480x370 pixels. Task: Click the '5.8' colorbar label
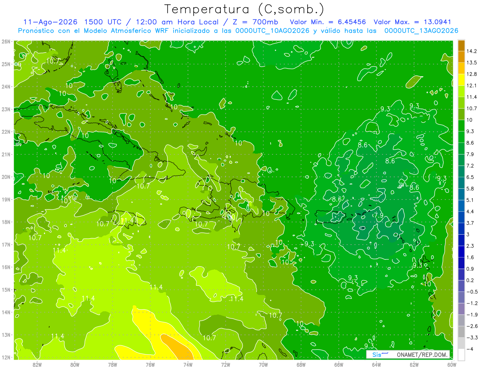pyautogui.click(x=471, y=188)
